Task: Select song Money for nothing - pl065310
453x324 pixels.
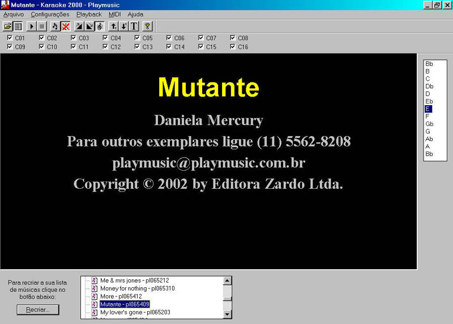Action: pyautogui.click(x=138, y=288)
